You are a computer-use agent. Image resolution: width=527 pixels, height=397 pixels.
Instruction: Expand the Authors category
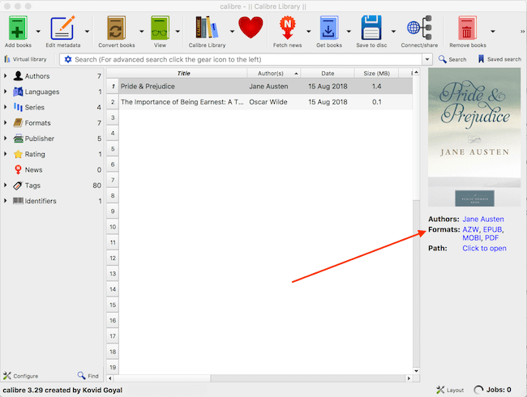pyautogui.click(x=6, y=76)
